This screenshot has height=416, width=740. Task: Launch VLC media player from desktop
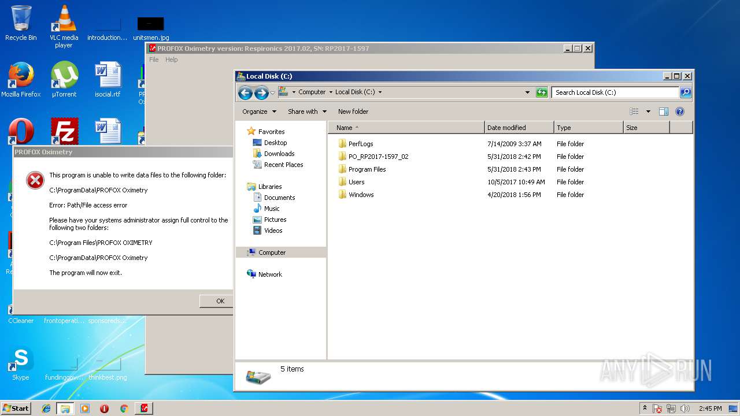tap(64, 26)
